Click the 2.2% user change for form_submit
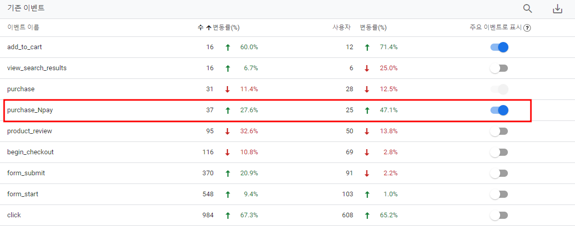The image size is (575, 226). [x=391, y=173]
